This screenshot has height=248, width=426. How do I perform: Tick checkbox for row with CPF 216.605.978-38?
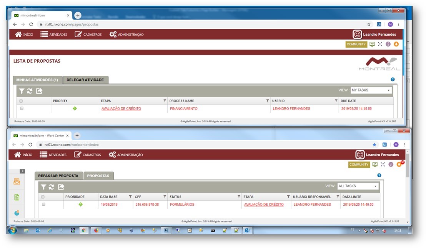click(43, 205)
